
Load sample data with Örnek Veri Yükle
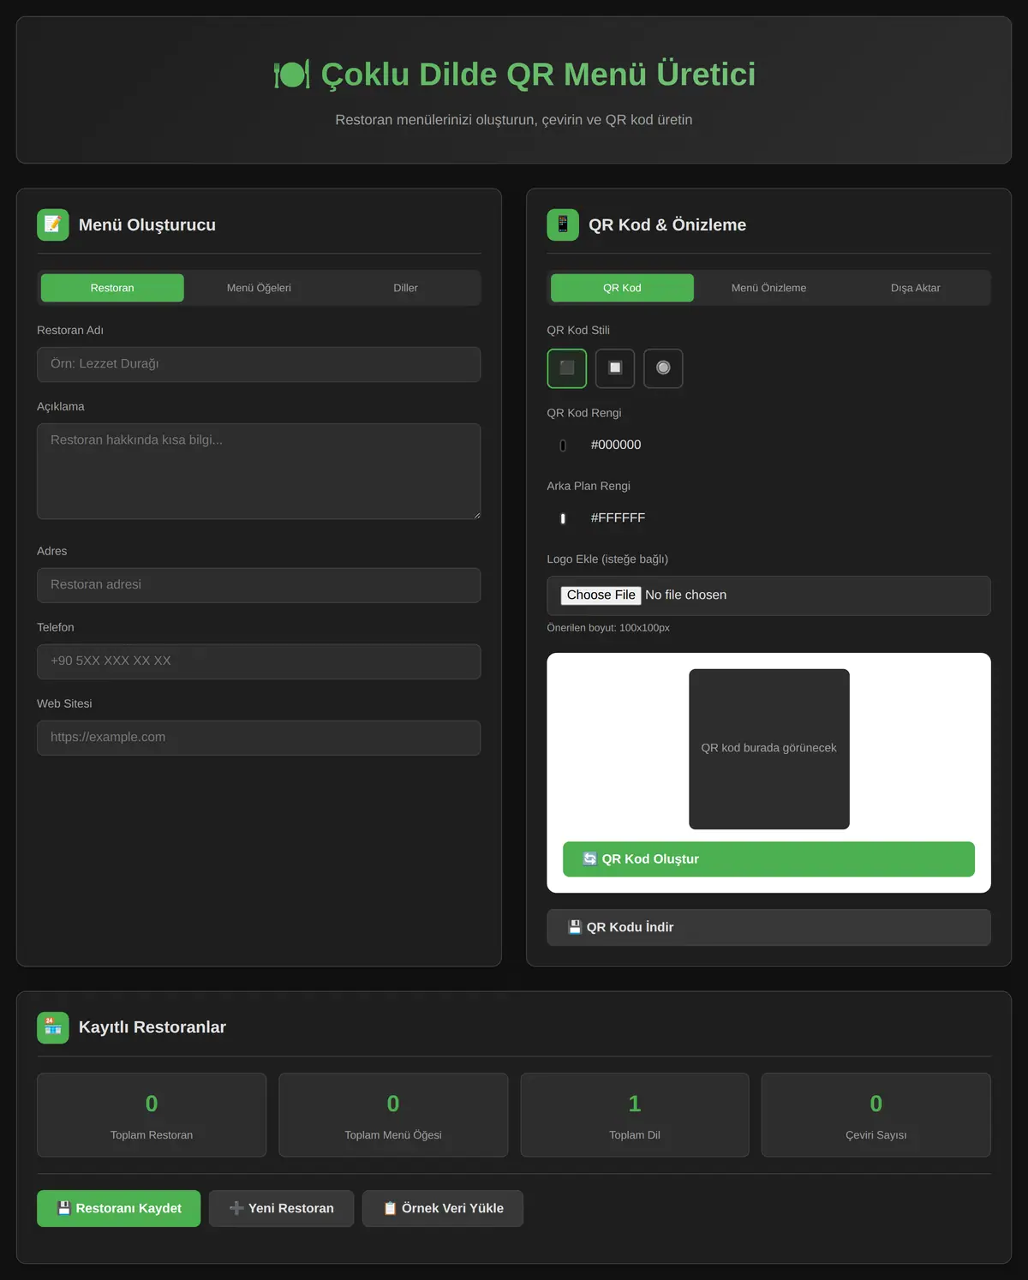click(442, 1208)
